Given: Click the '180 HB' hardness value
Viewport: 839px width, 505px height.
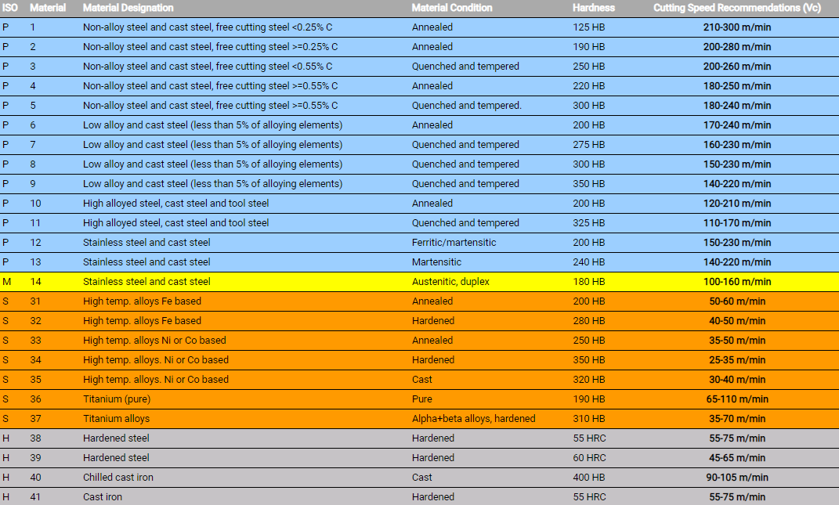Looking at the screenshot, I should point(588,282).
